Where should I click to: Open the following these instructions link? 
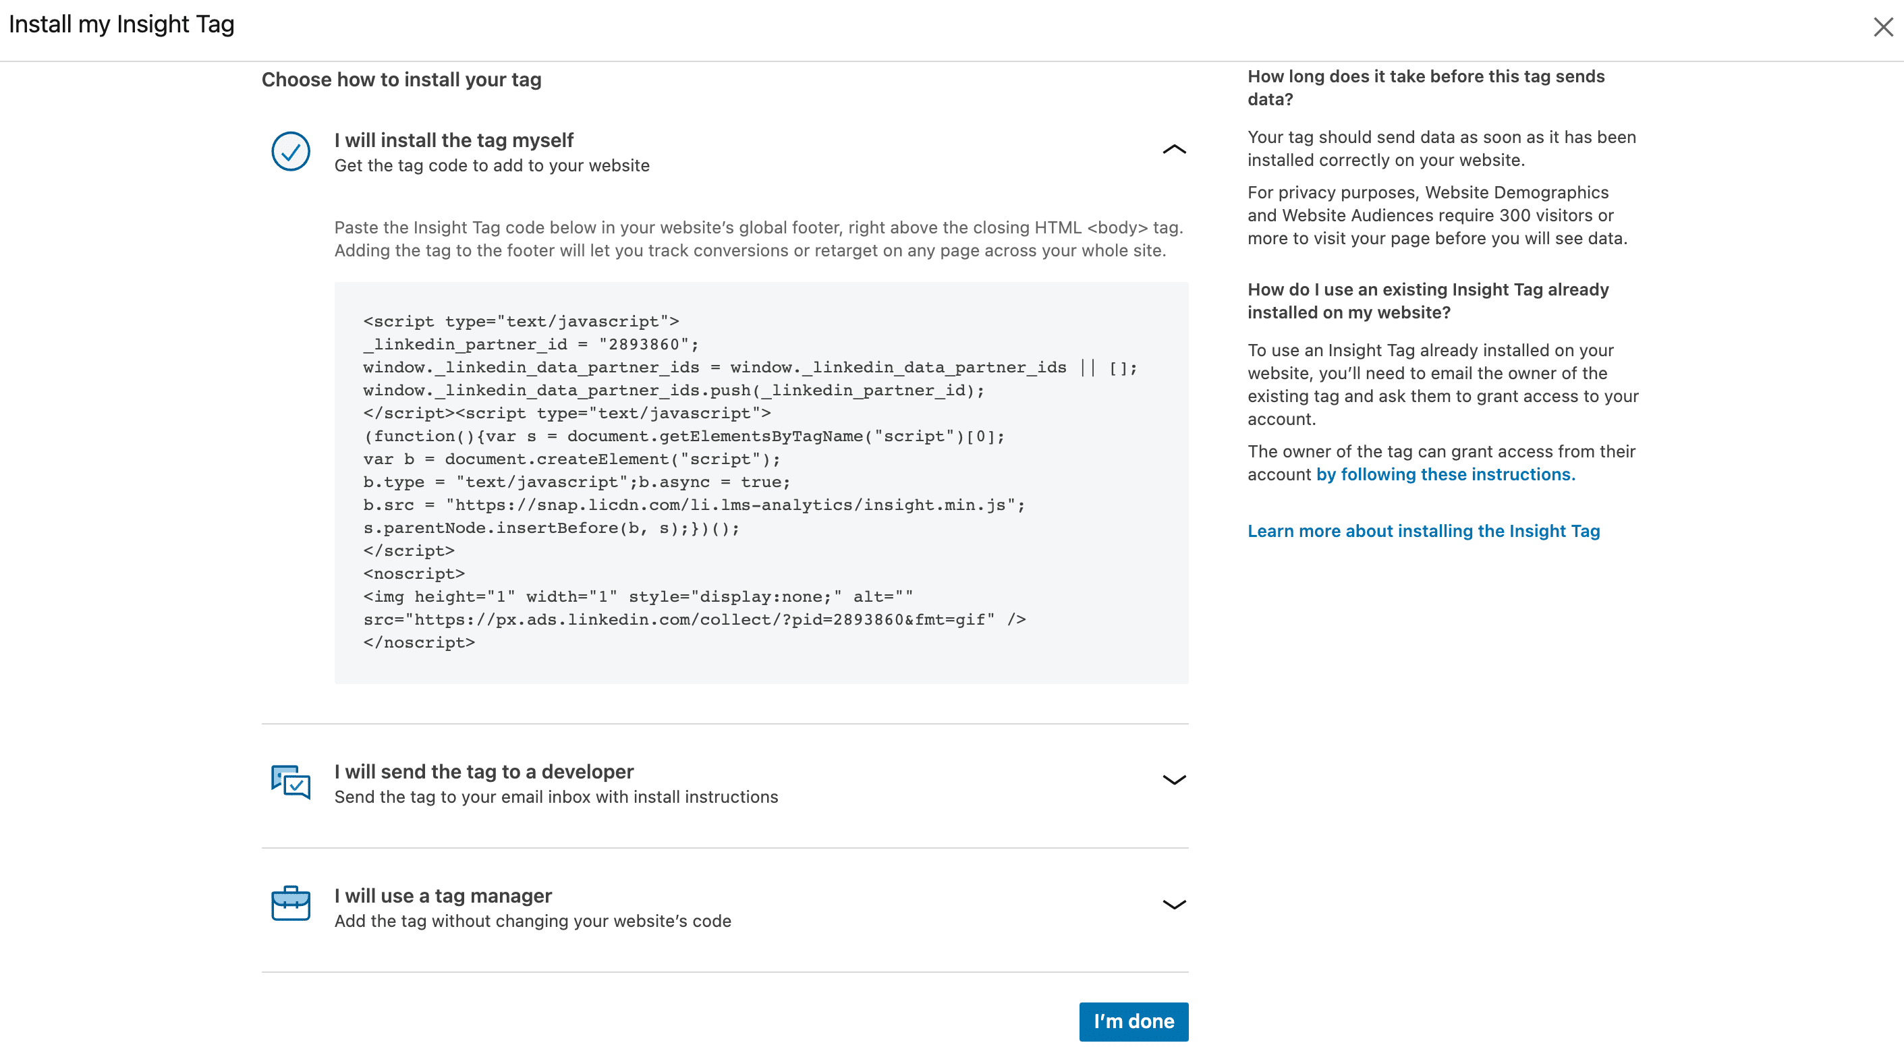pos(1445,474)
